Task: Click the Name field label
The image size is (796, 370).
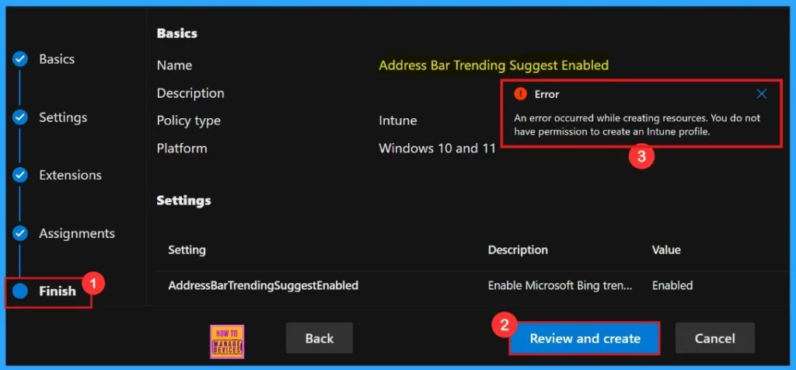Action: [x=174, y=65]
